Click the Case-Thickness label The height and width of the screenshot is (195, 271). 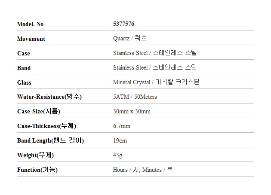coord(47,126)
